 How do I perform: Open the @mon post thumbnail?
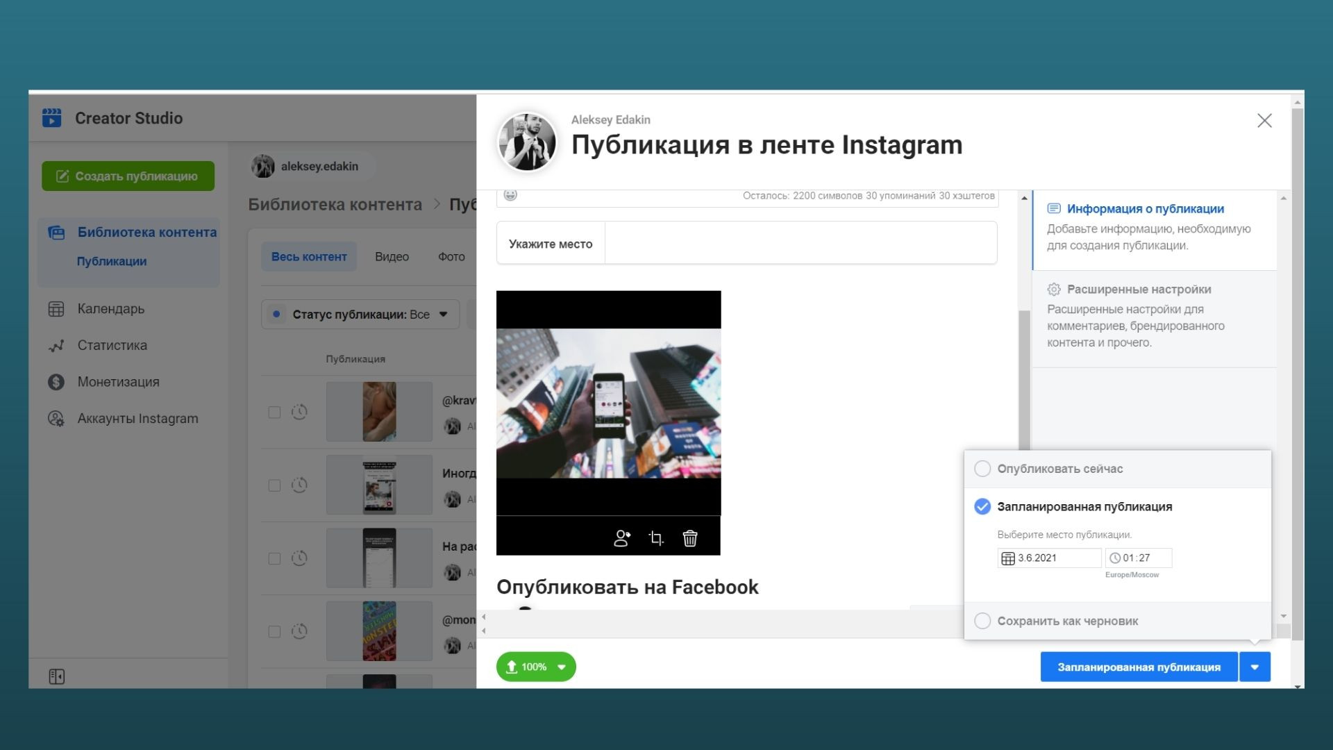click(379, 631)
